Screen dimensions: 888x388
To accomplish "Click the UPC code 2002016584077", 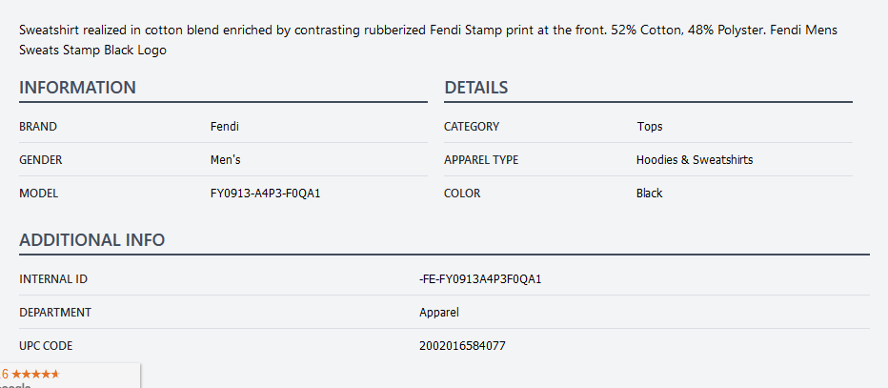I will coord(462,346).
